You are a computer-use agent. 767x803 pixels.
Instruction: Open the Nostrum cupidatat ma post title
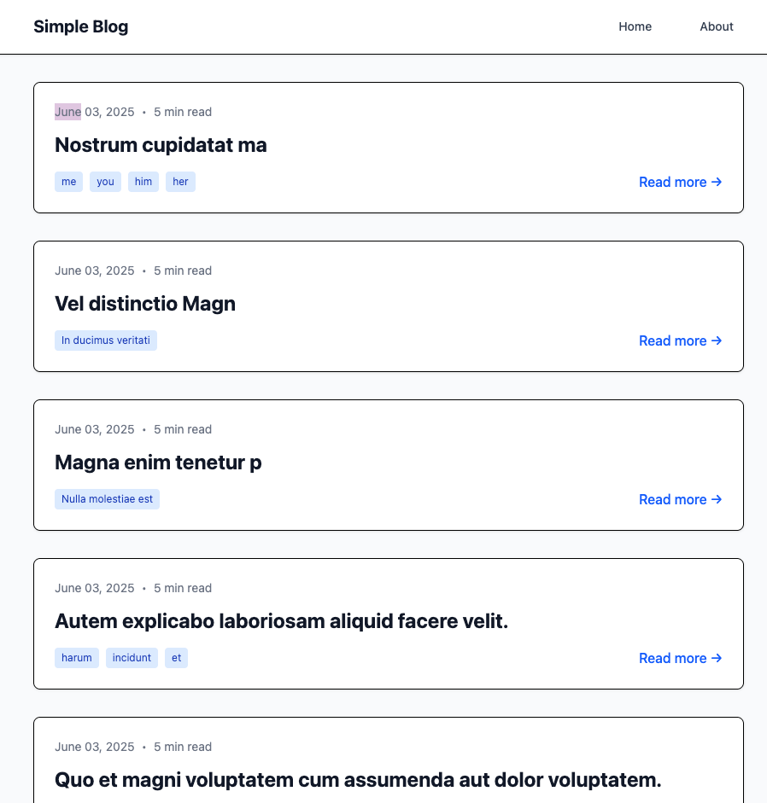coord(161,145)
